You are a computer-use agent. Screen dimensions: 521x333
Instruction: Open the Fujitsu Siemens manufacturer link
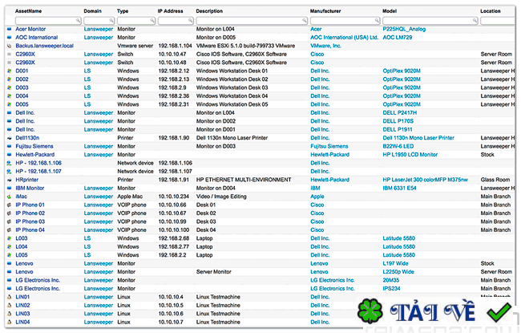pos(329,146)
